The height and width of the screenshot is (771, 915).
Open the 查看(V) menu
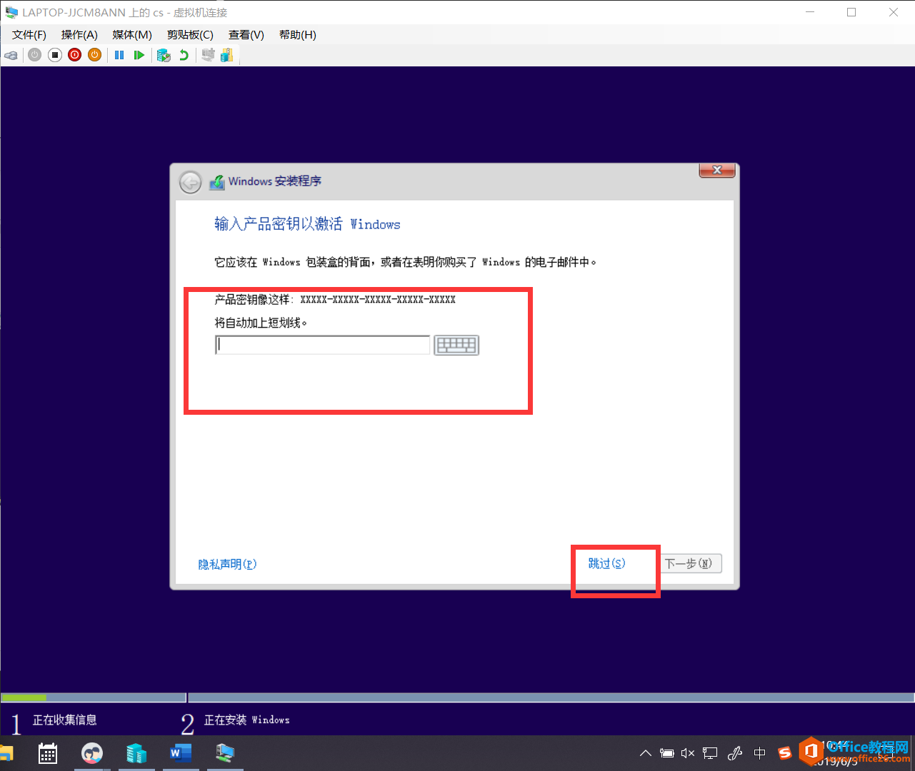[246, 35]
